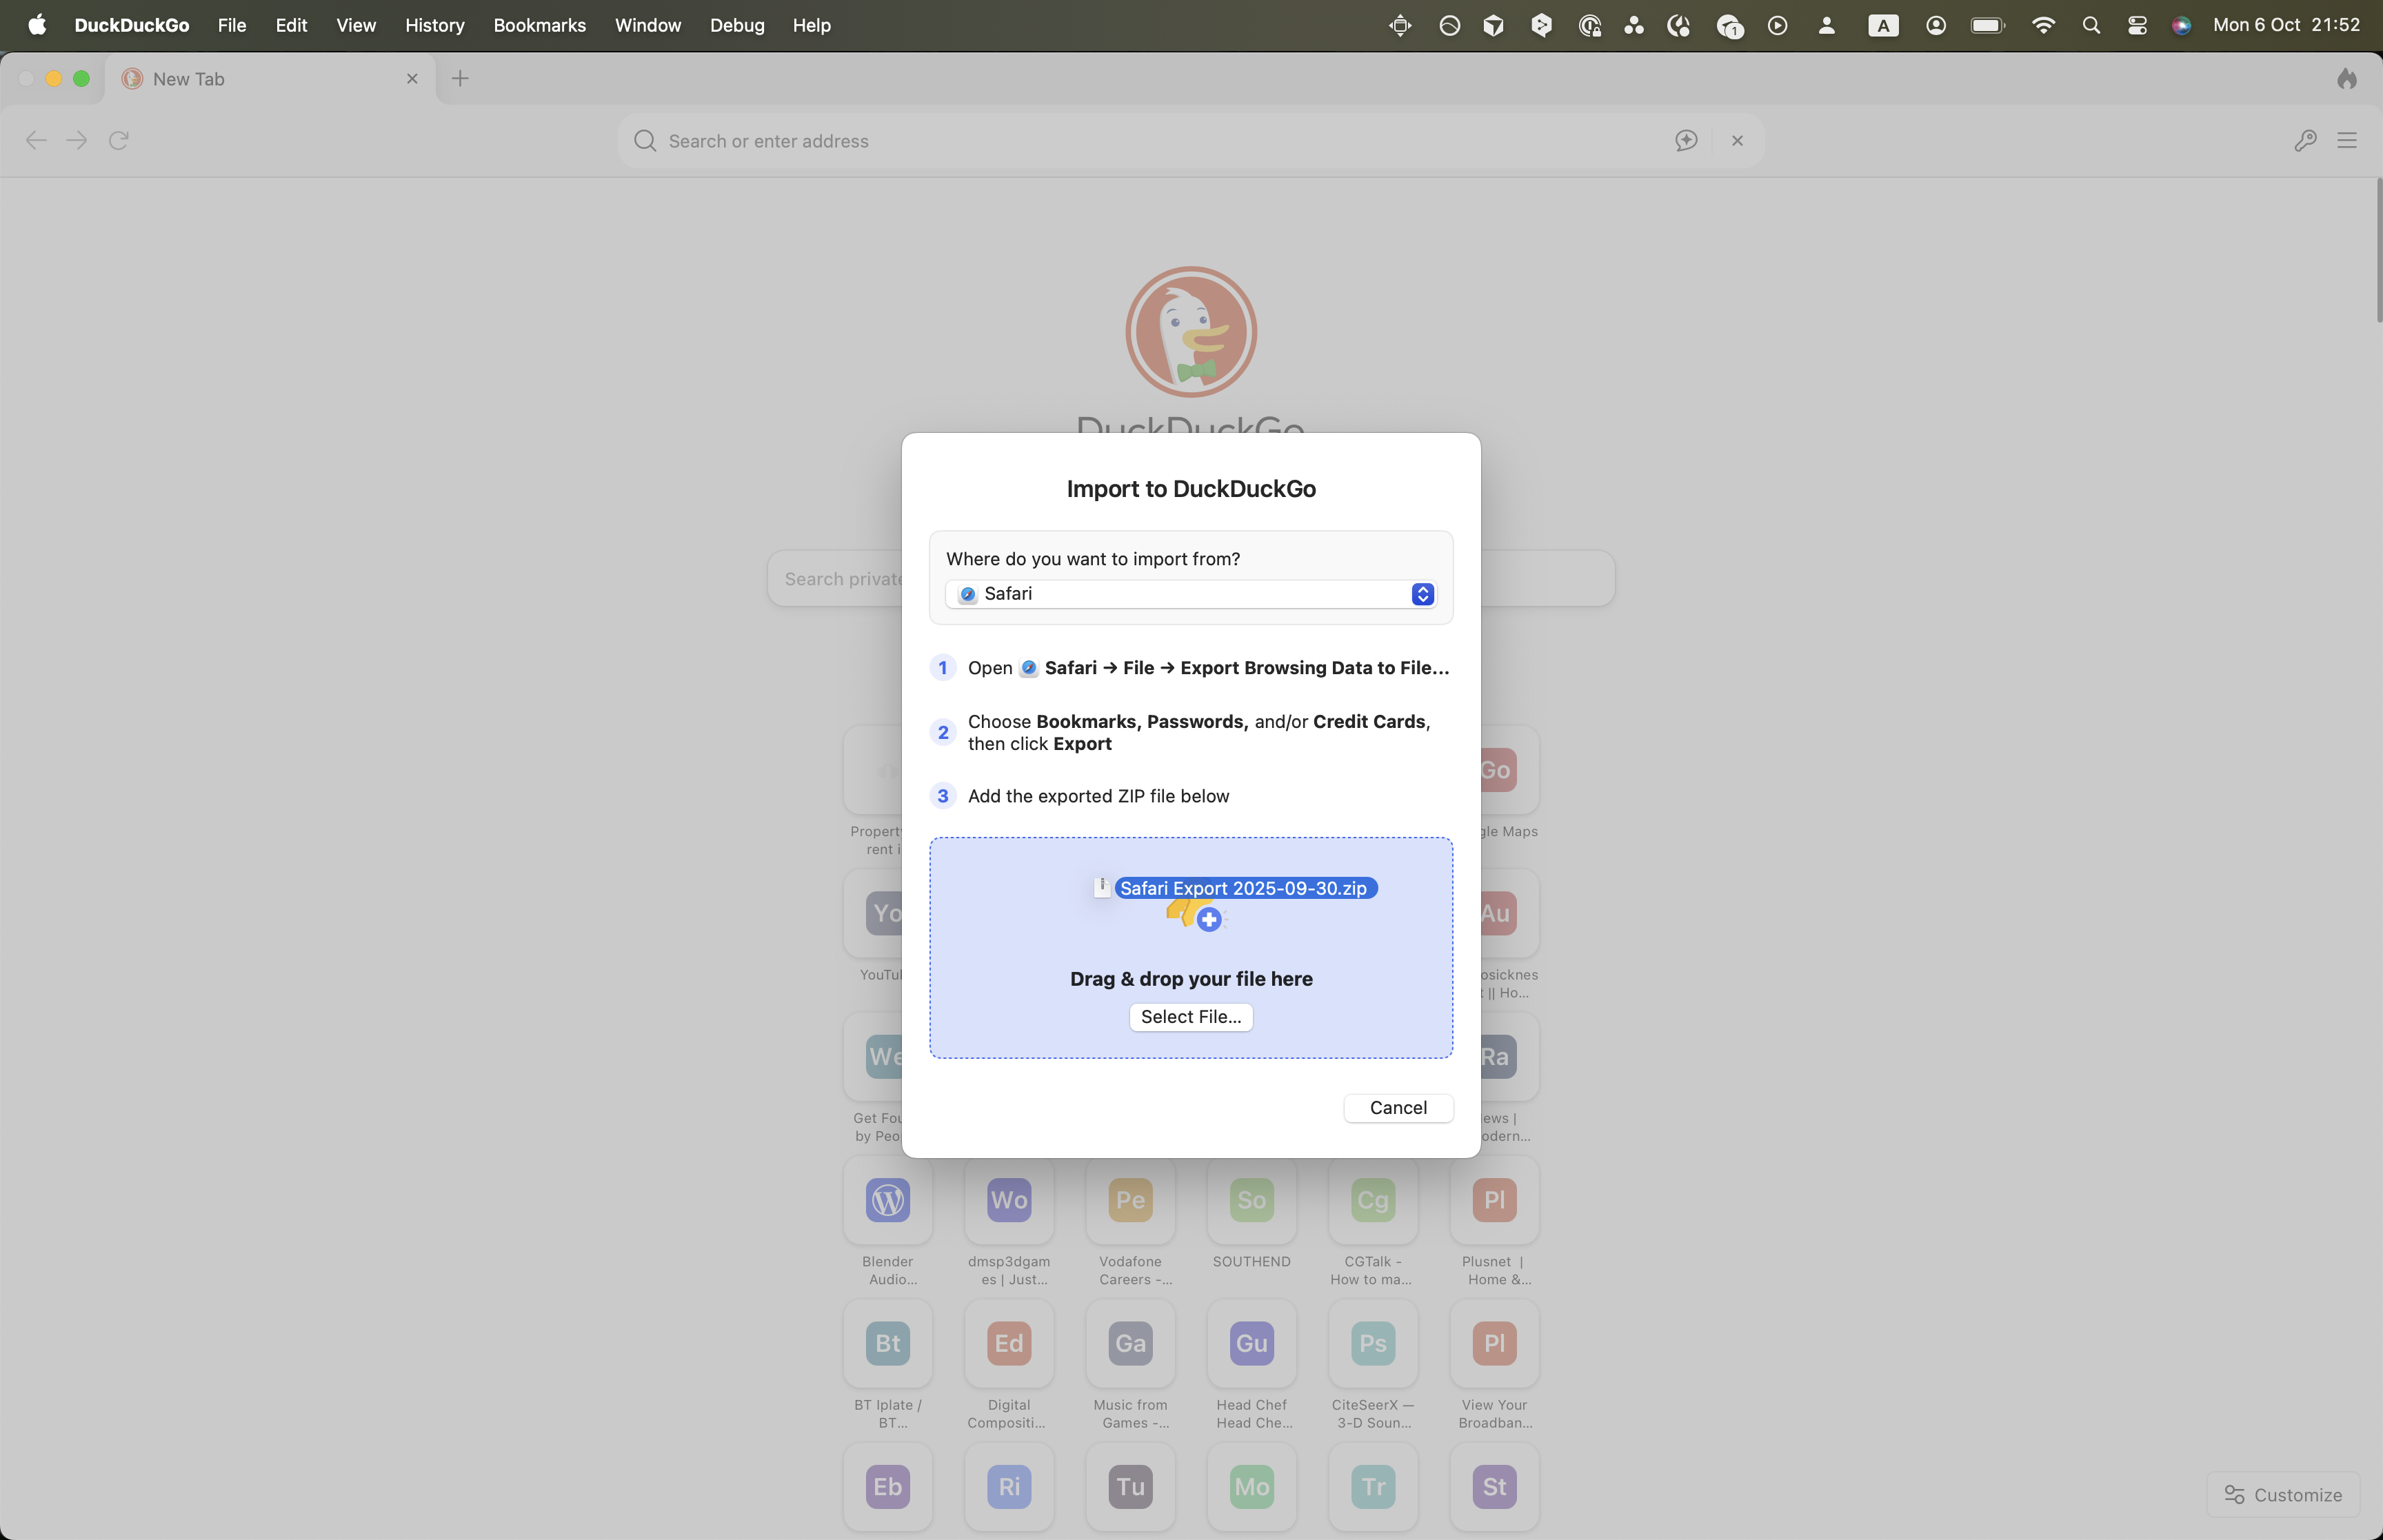This screenshot has height=1540, width=2383.
Task: Click the Fire button to clear data
Action: click(x=2346, y=78)
